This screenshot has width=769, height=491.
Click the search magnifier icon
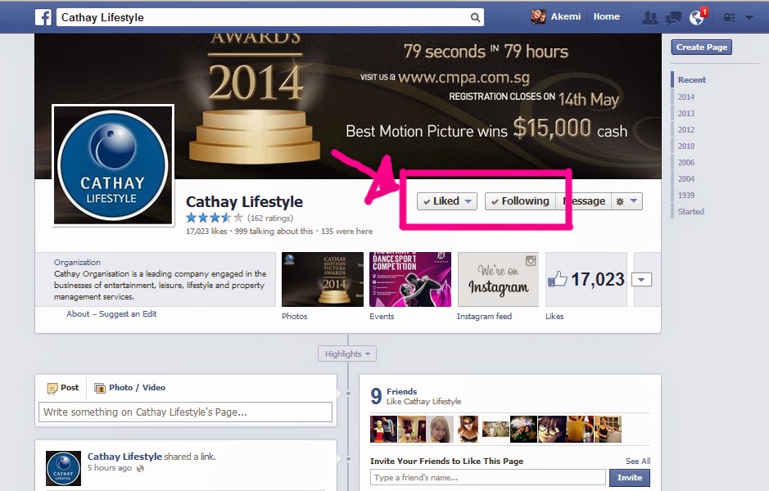click(475, 18)
